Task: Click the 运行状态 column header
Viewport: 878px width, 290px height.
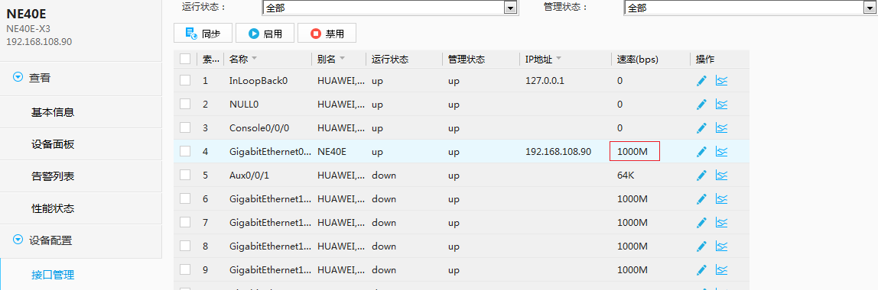Action: click(x=390, y=60)
